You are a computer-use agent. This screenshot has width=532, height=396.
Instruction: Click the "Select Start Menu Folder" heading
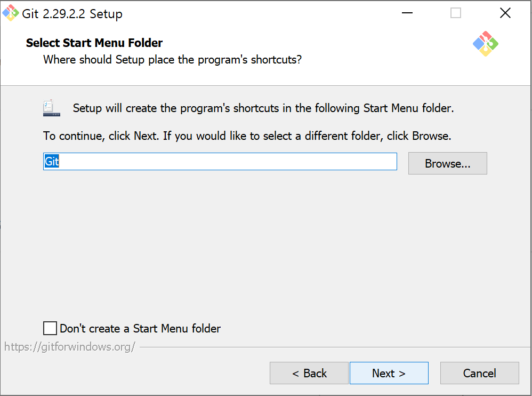(94, 43)
